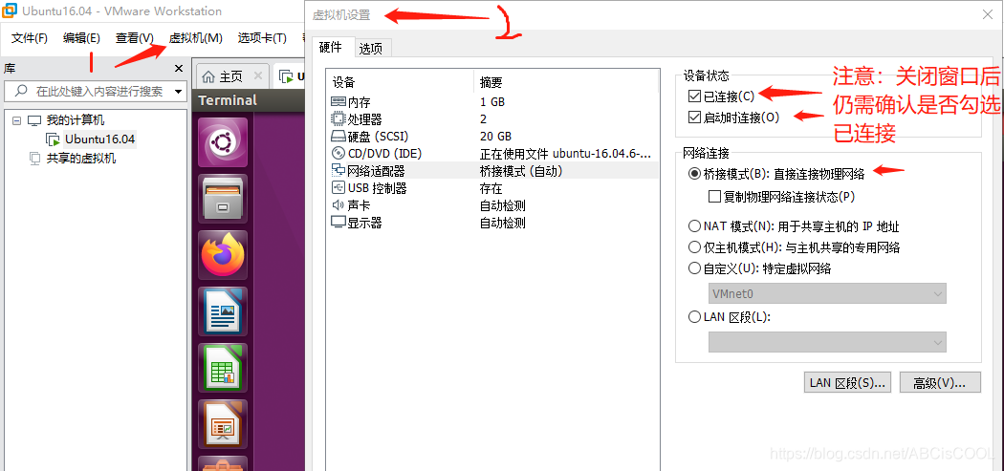1004x471 pixels.
Task: Switch to the 硬件 tab
Action: tap(331, 48)
